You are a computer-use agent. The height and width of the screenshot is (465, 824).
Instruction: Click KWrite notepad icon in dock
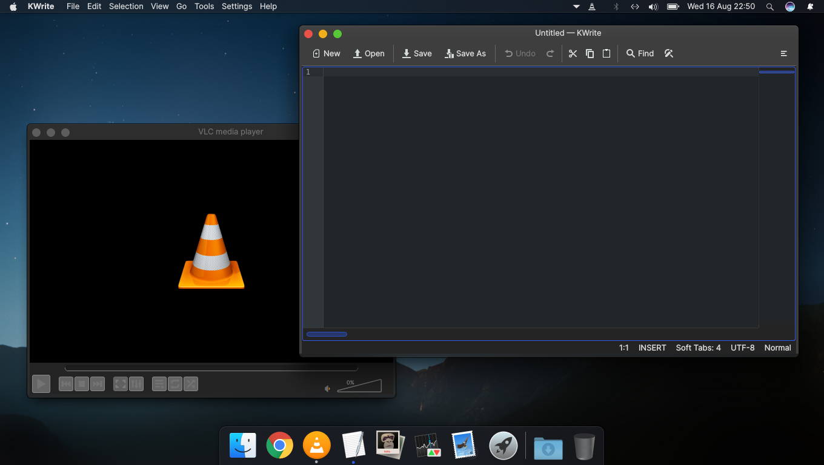354,446
